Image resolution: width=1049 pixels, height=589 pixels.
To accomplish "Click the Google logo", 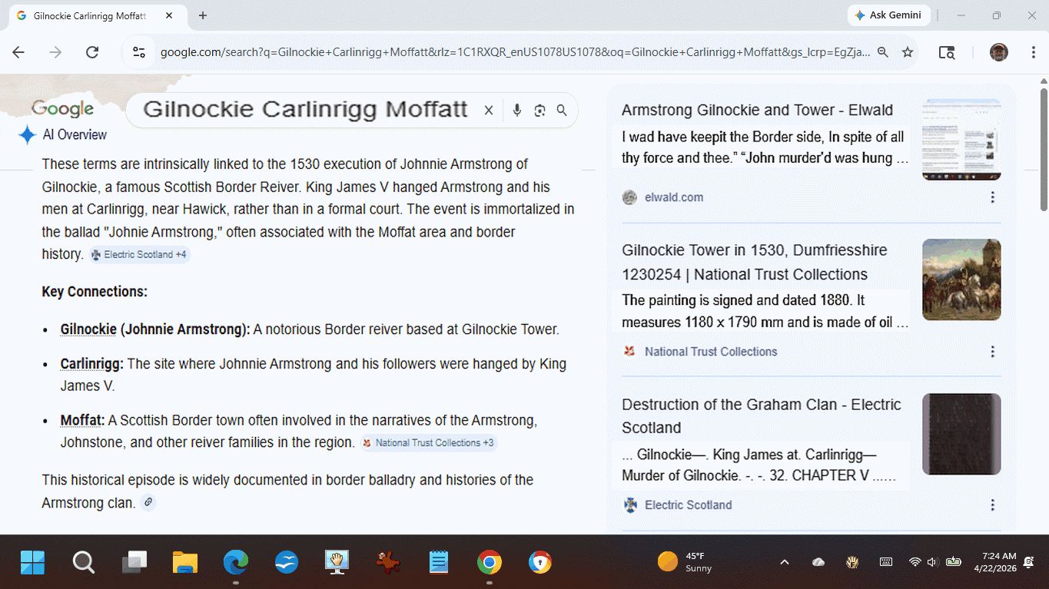I will coord(62,109).
